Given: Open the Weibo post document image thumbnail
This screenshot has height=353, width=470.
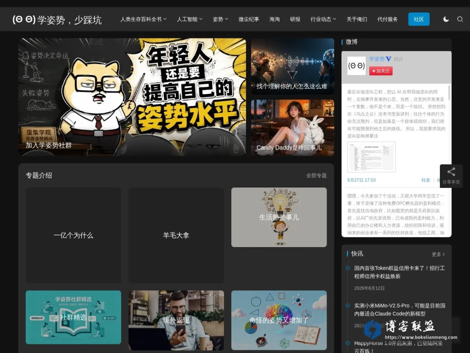Looking at the screenshot, I should point(372,157).
